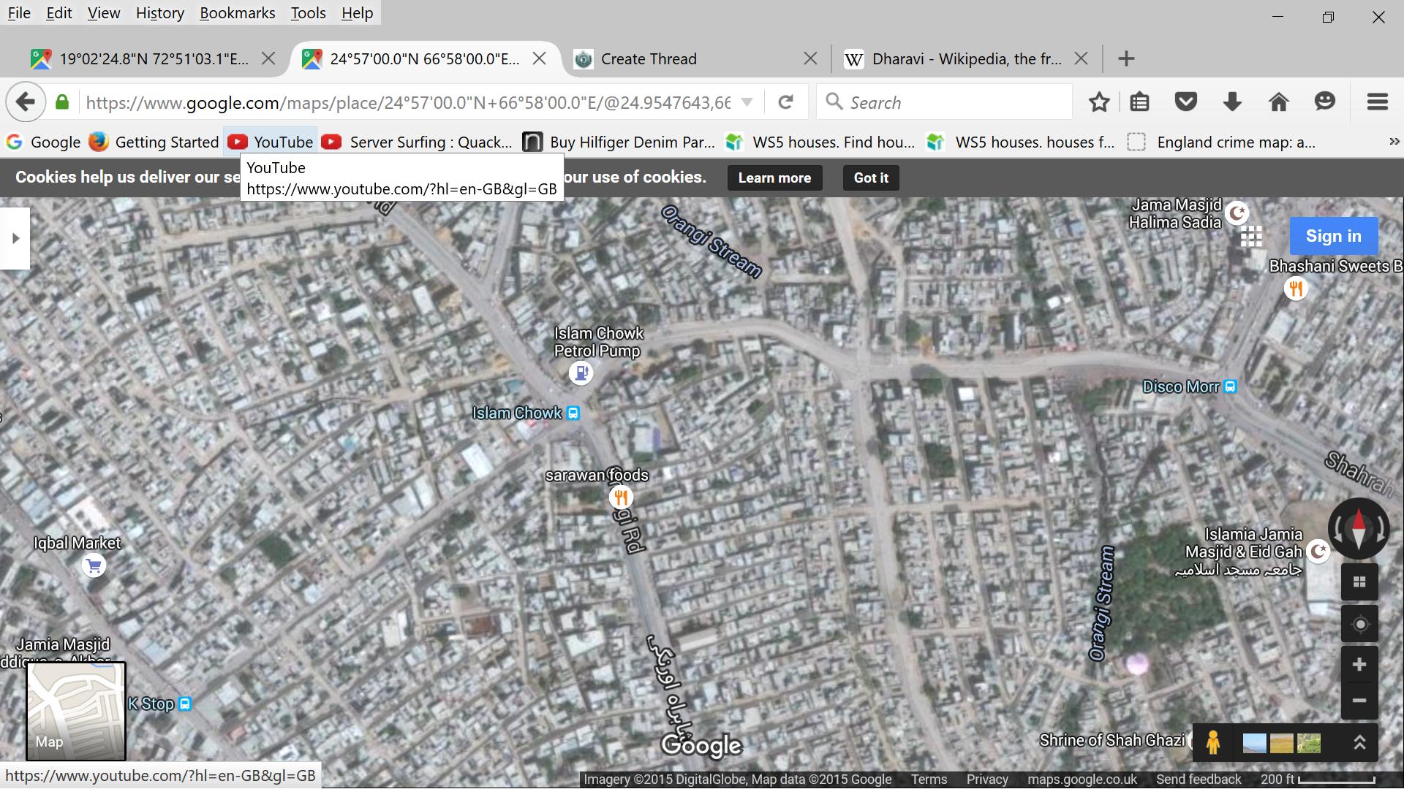
Task: Click the Sign in button
Action: 1334,236
